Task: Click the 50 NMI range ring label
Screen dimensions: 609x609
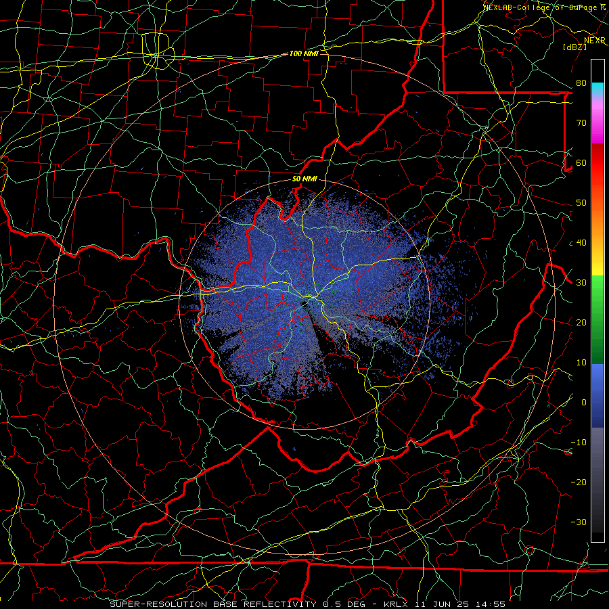Action: coord(304,179)
